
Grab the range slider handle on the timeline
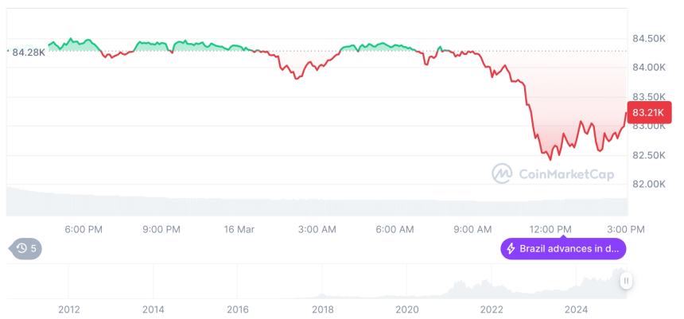click(627, 280)
